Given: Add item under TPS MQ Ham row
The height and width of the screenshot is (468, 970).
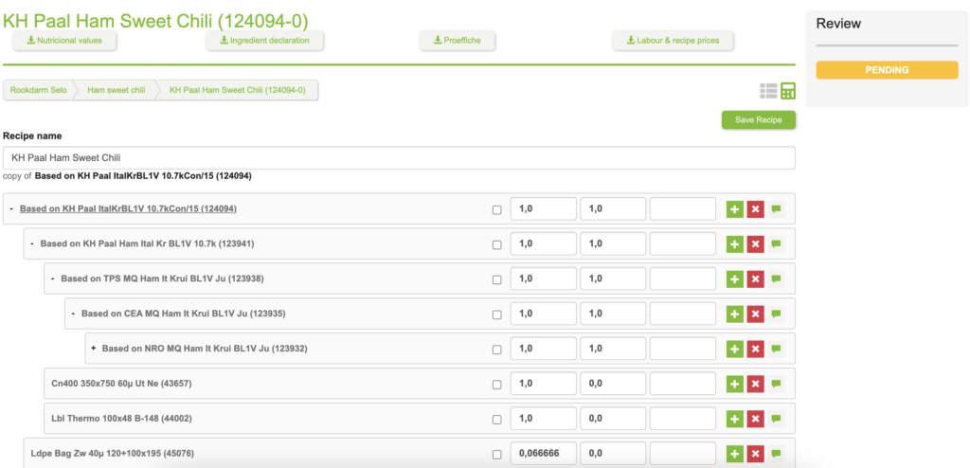Looking at the screenshot, I should (734, 279).
